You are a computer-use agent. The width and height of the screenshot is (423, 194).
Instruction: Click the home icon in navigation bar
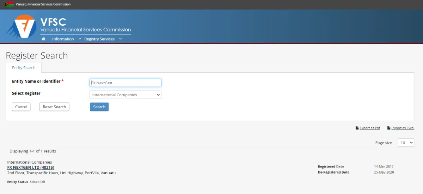(x=43, y=39)
